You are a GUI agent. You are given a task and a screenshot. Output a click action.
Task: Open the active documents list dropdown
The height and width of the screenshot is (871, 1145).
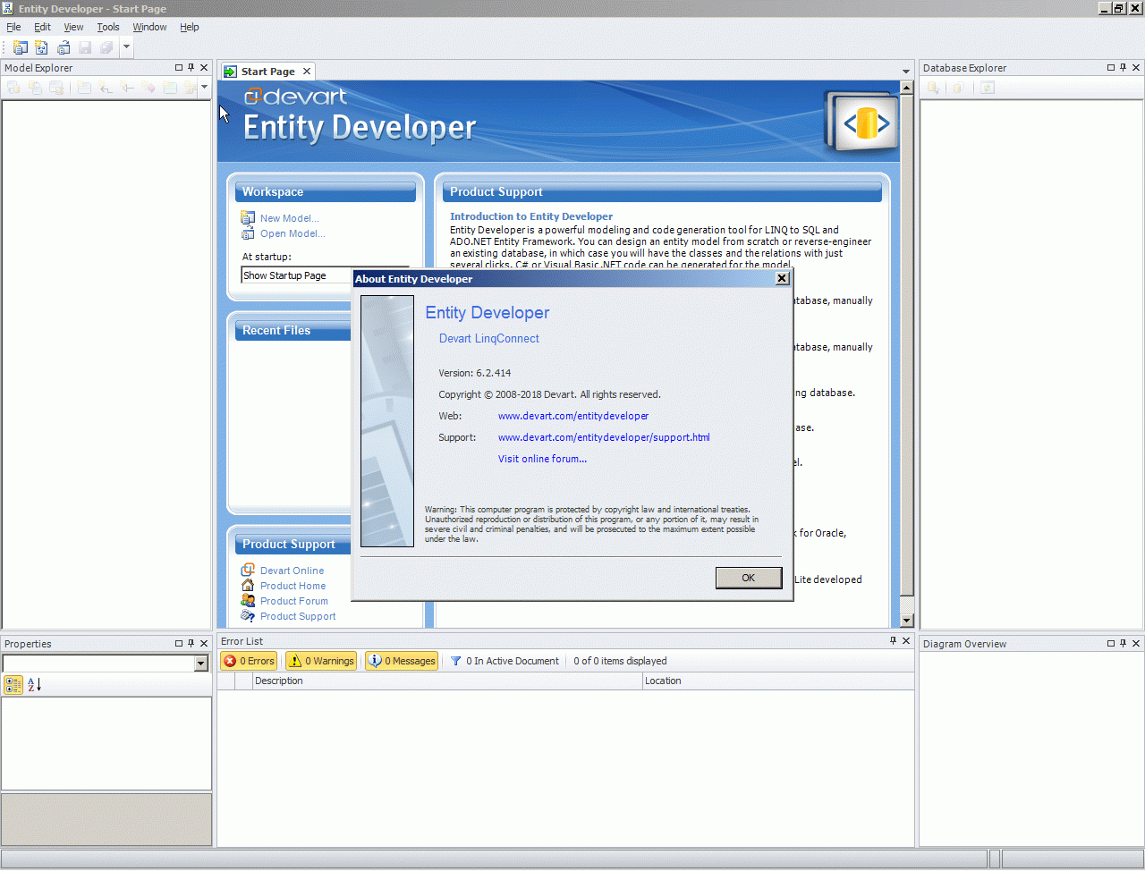tap(905, 72)
